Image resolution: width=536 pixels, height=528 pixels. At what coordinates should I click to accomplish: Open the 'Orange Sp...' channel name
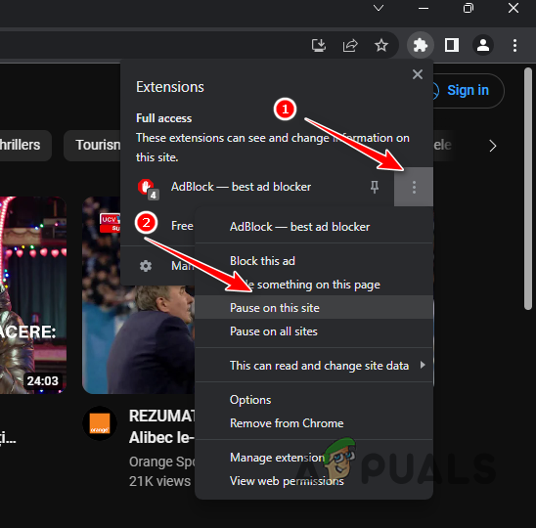(x=162, y=462)
